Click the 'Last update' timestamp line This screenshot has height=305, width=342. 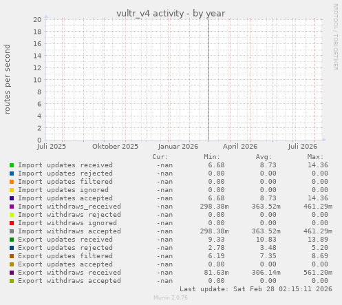tap(256, 289)
